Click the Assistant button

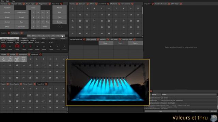(7, 8)
